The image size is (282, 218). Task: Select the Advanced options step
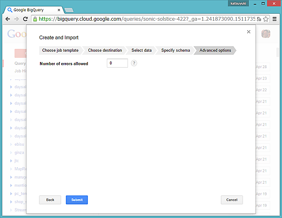pos(215,50)
